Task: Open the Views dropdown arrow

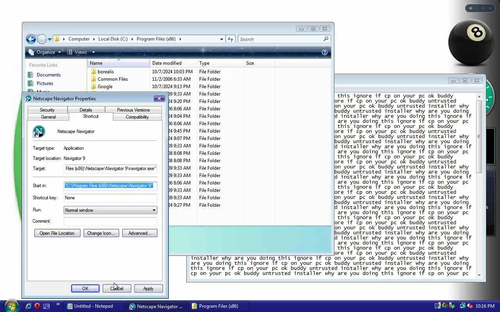Action: pos(93,52)
